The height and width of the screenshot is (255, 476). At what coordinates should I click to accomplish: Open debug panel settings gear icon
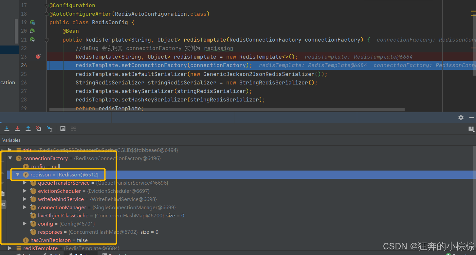[461, 118]
